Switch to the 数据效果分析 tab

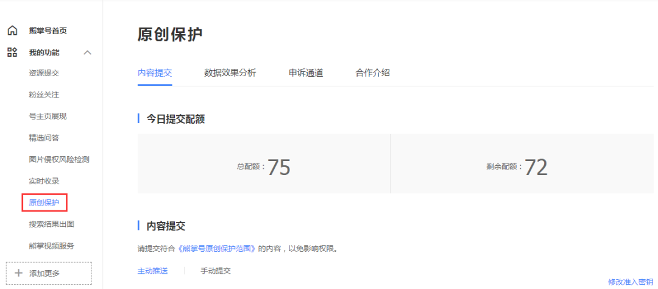click(x=230, y=73)
